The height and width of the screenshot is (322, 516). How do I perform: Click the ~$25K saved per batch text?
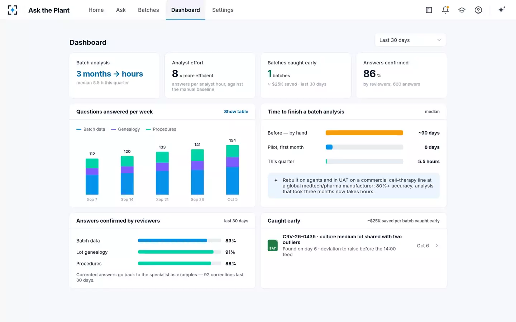coord(403,221)
